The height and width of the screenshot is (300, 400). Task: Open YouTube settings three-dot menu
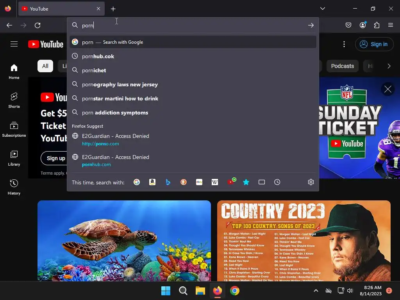344,44
